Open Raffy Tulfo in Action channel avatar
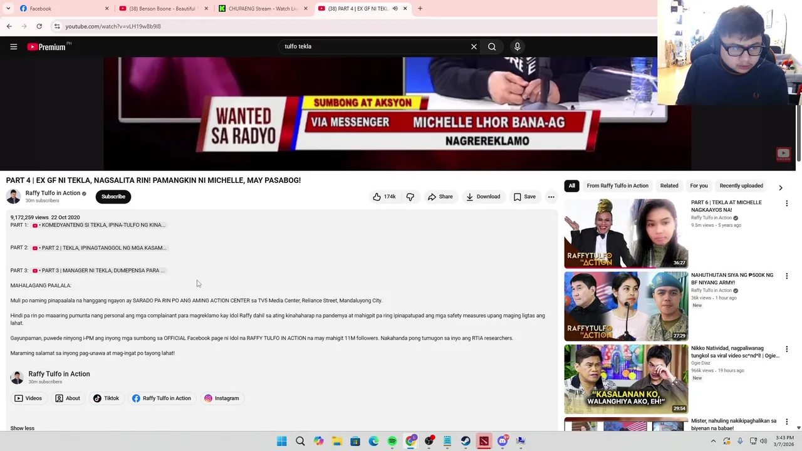Viewport: 802px width, 451px height. [x=13, y=197]
